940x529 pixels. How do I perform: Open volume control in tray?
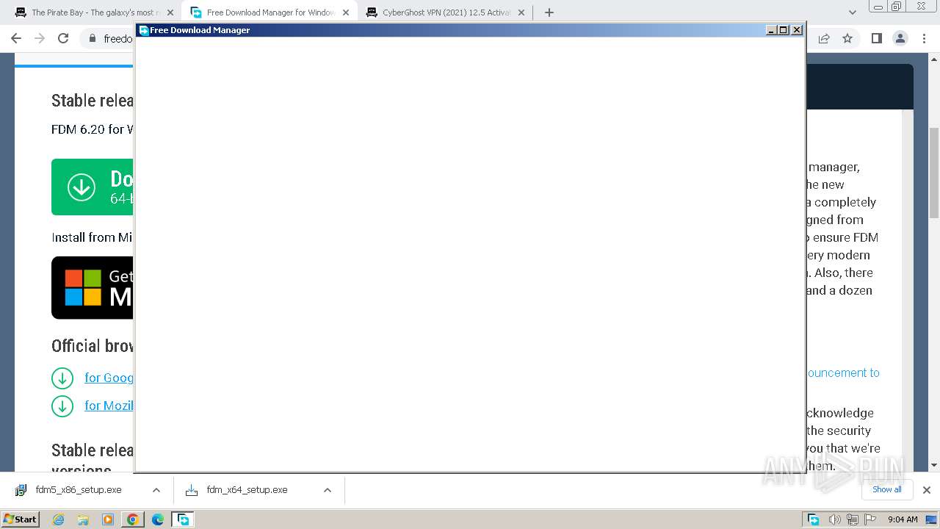pyautogui.click(x=835, y=519)
